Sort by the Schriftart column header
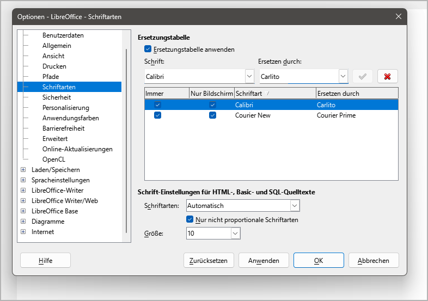This screenshot has height=301, width=428. [x=275, y=93]
